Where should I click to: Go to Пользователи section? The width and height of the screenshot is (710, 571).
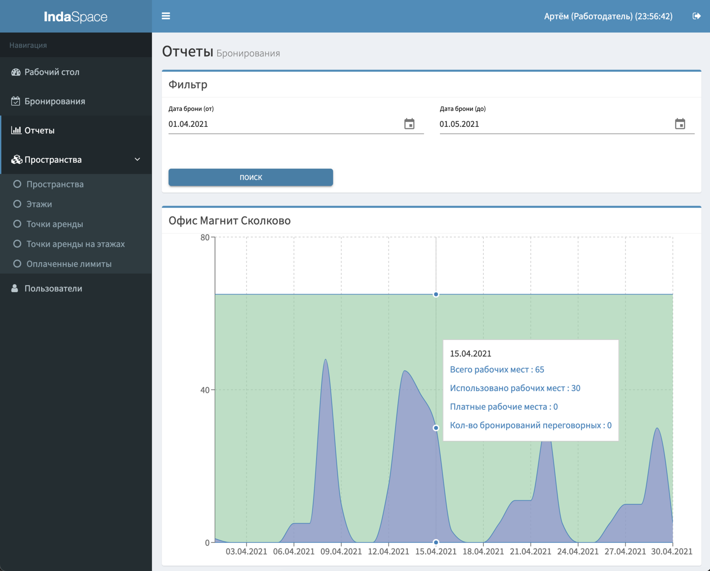(x=76, y=288)
